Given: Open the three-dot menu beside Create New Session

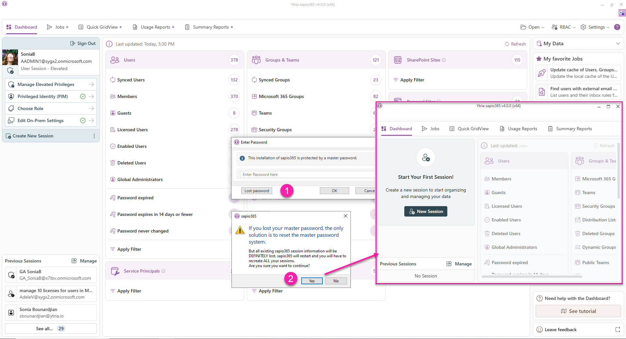Looking at the screenshot, I should [94, 136].
